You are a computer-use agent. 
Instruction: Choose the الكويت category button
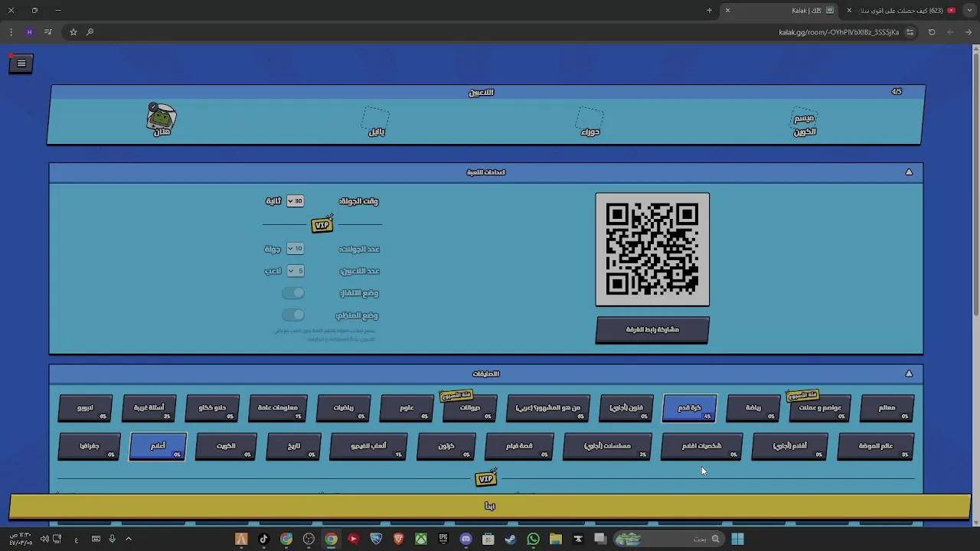[226, 446]
